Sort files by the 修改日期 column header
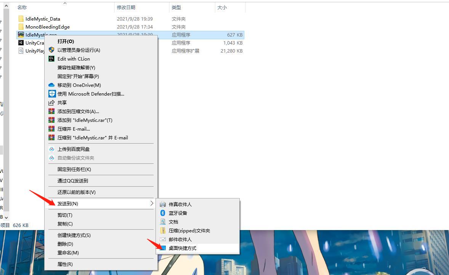This screenshot has width=449, height=275. click(126, 7)
